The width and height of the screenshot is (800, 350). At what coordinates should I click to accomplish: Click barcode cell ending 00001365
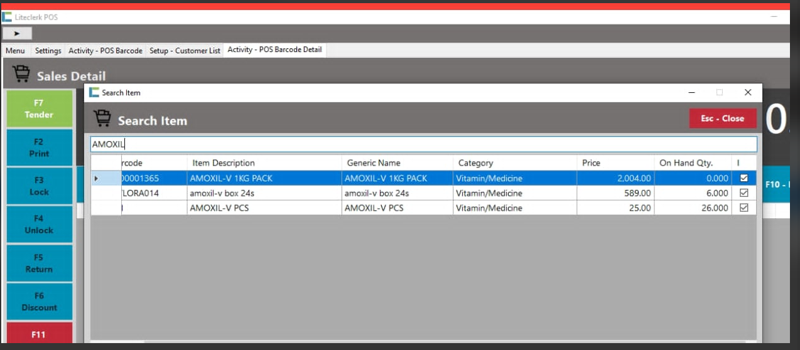pyautogui.click(x=154, y=179)
